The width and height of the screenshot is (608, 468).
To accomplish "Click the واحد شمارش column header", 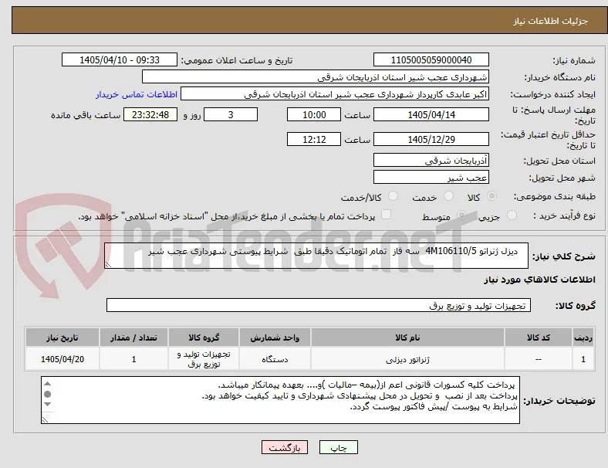I will [x=275, y=337].
